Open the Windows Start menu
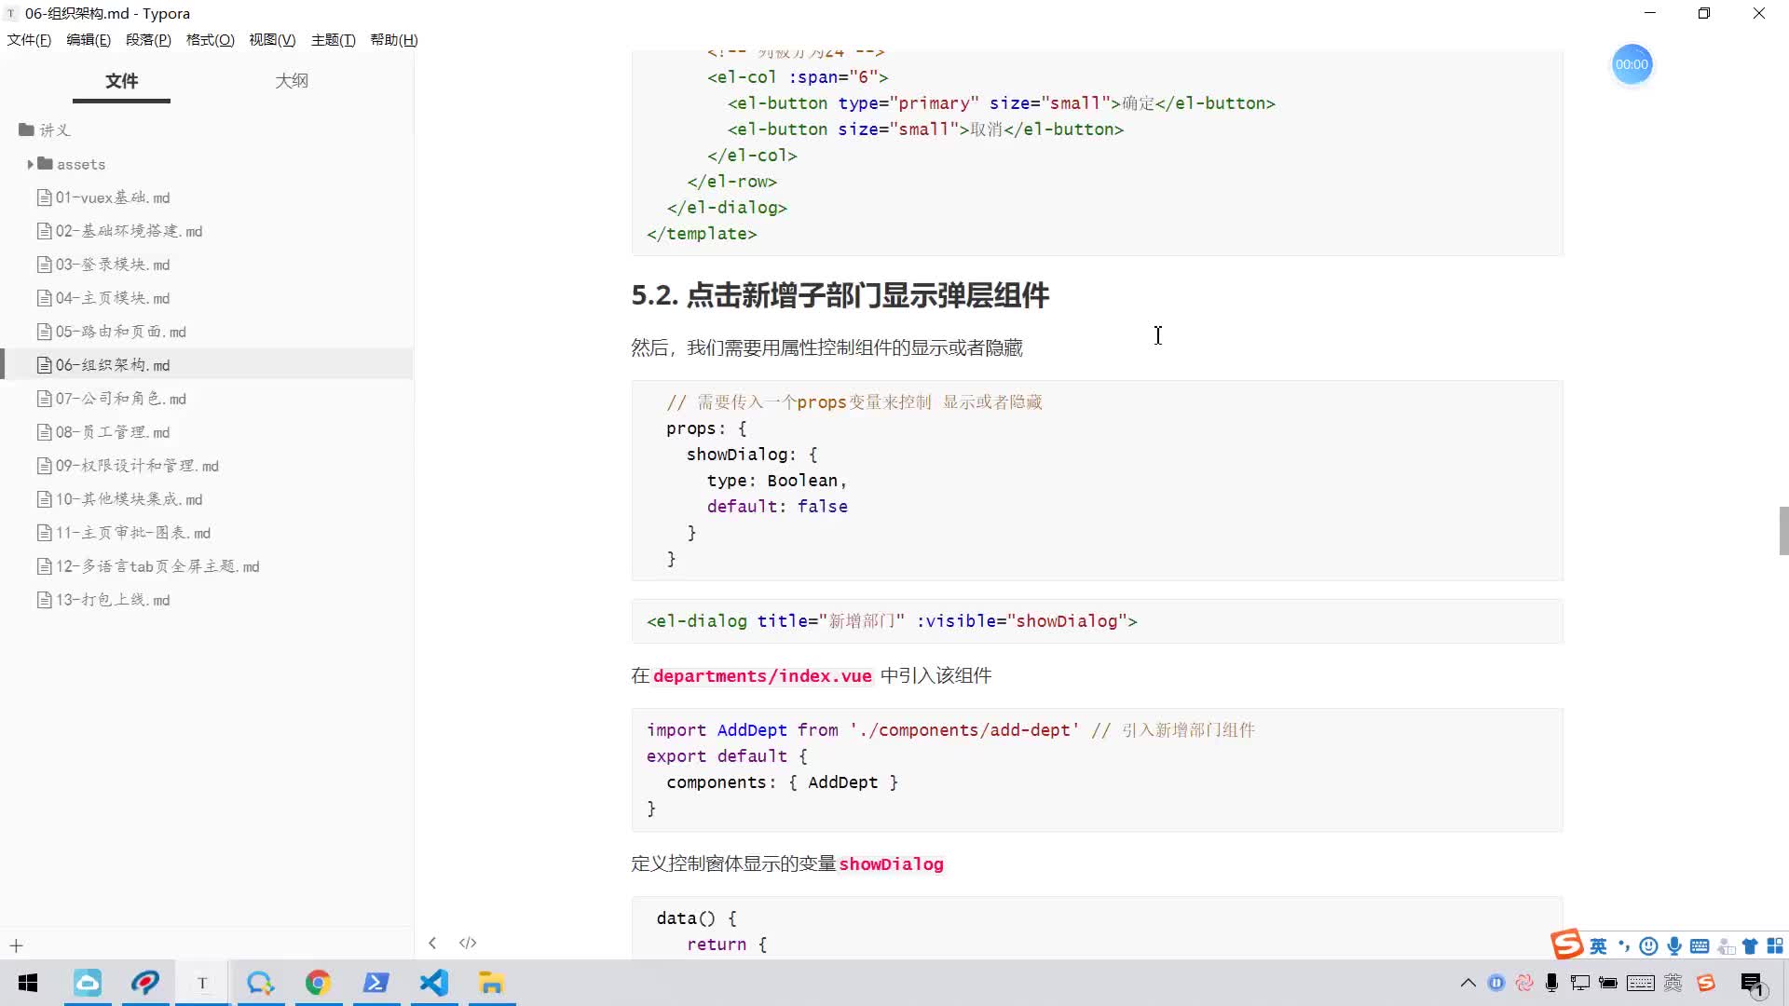 [28, 983]
